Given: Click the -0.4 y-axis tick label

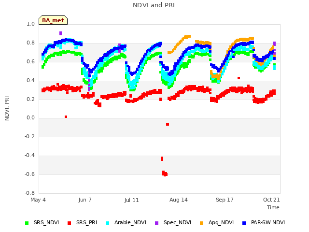Looking at the screenshot, I should coord(29,155).
